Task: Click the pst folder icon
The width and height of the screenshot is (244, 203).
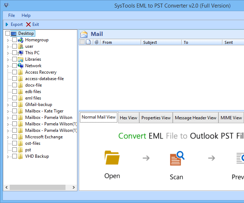Action: pos(21,150)
